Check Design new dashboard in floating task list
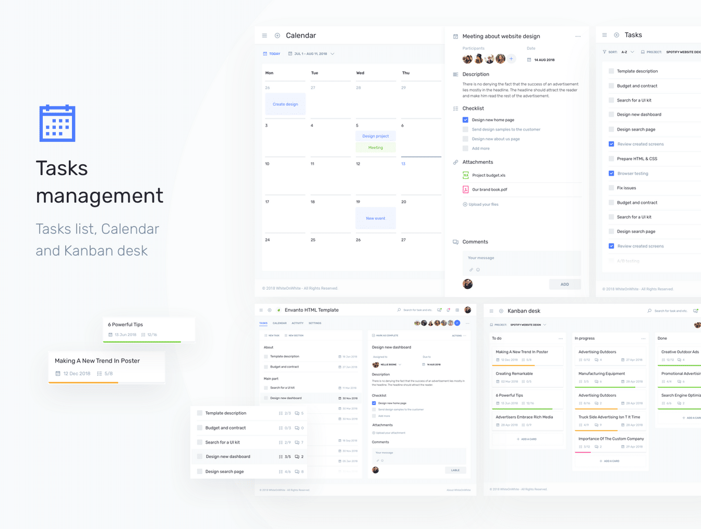Image resolution: width=701 pixels, height=529 pixels. (x=200, y=457)
